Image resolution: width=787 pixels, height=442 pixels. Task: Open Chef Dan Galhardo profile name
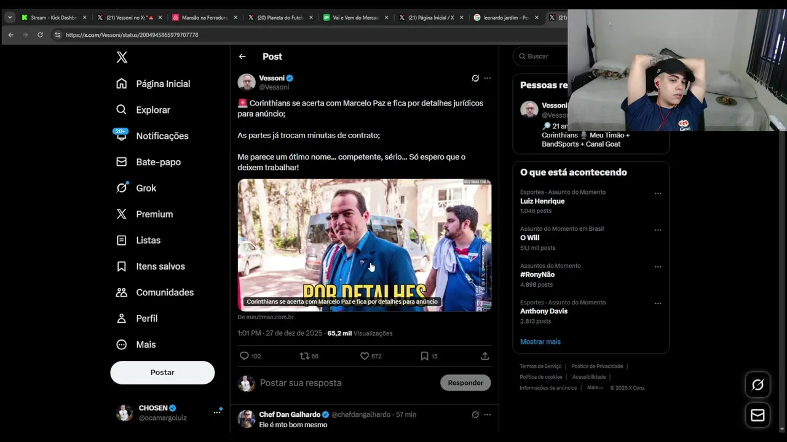(x=290, y=414)
